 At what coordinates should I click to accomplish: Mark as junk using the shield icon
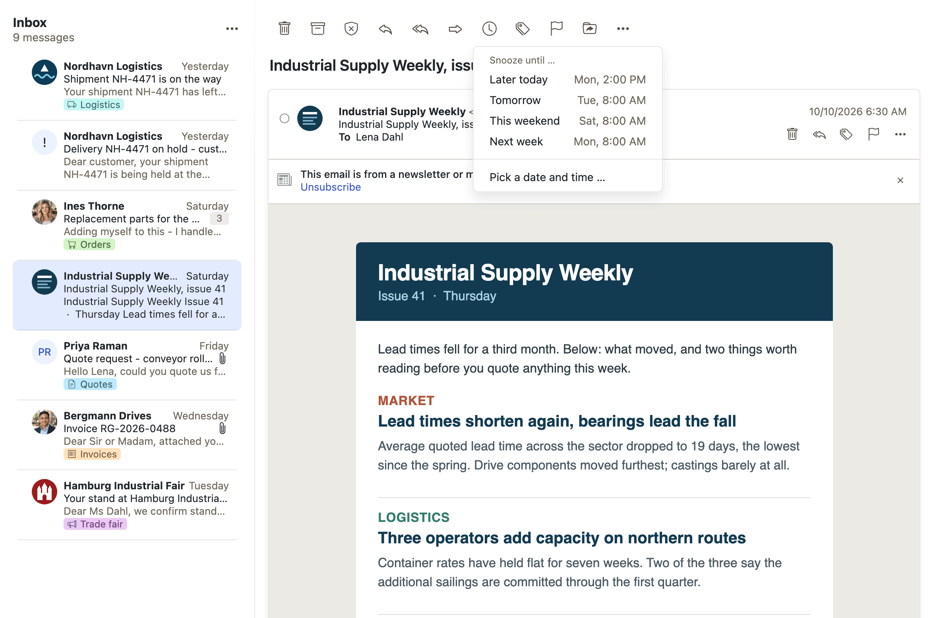pos(351,29)
